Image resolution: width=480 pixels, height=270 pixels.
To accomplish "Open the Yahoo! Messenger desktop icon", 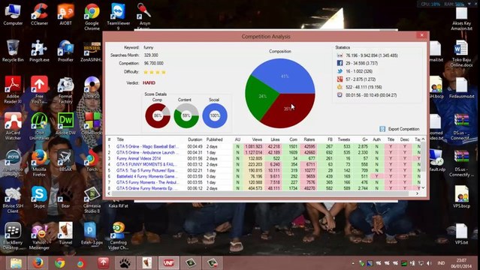I will point(39,236).
